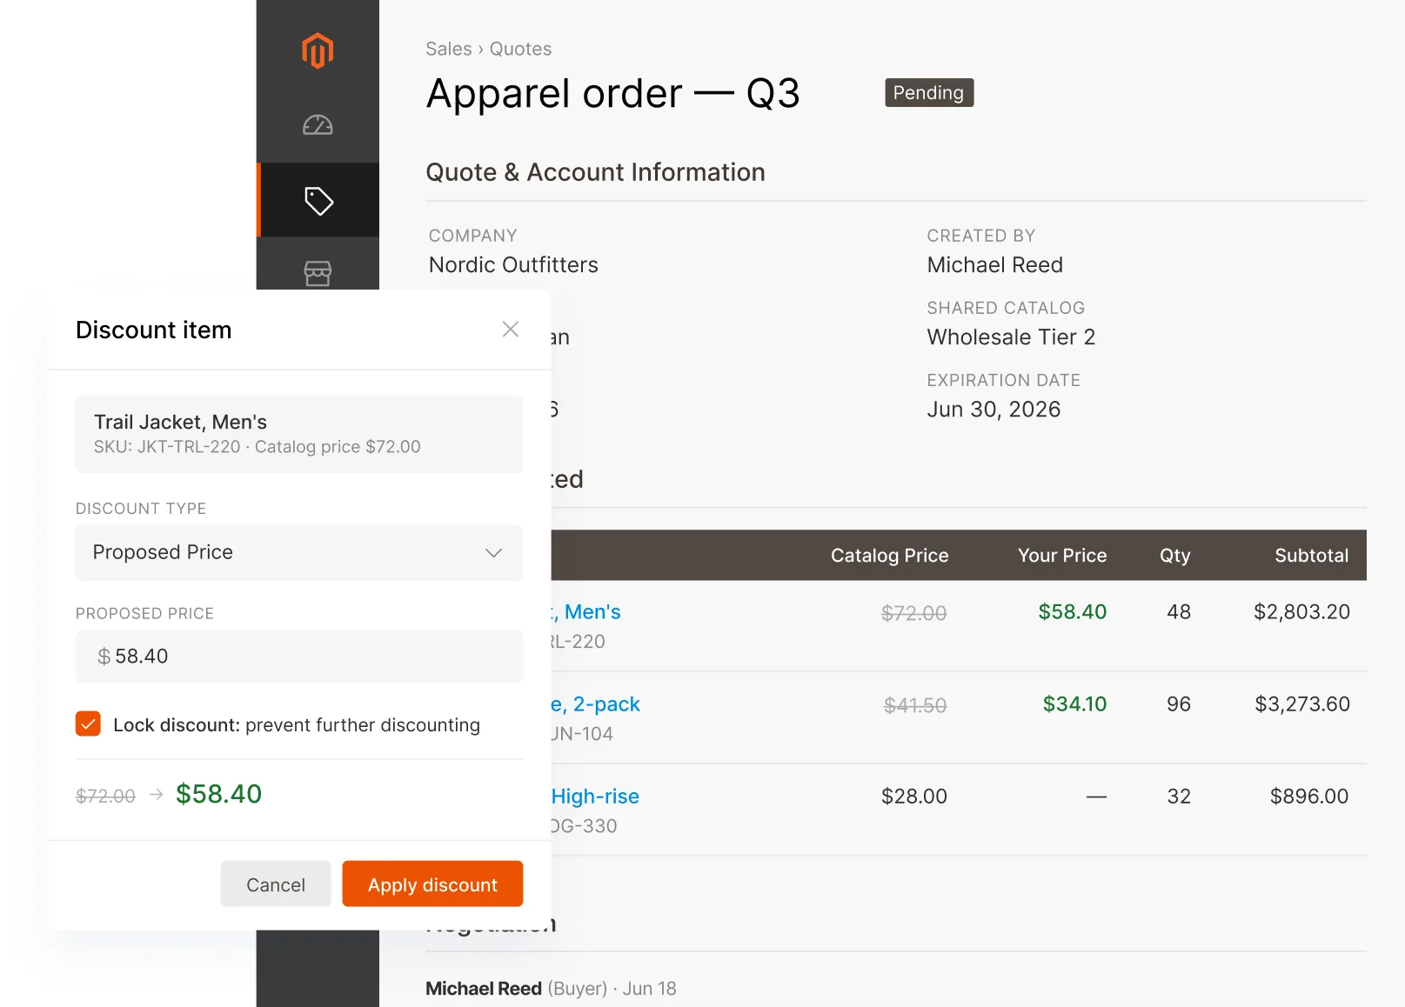Click the Subtotal column header
Screen dimensions: 1405x1007
1311,555
